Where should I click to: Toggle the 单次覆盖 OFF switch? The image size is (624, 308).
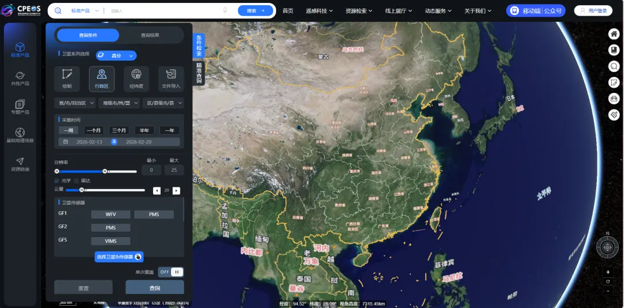(170, 272)
